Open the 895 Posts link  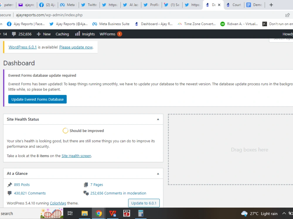(x=22, y=185)
